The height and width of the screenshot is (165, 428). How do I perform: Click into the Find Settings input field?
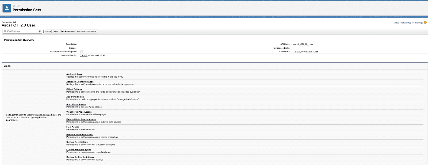[22, 31]
